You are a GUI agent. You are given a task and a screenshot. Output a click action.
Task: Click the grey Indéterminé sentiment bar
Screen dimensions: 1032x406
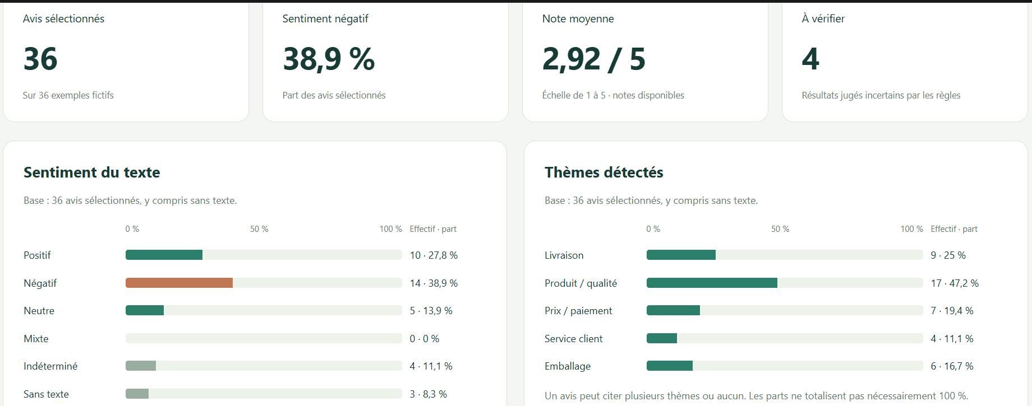[141, 366]
